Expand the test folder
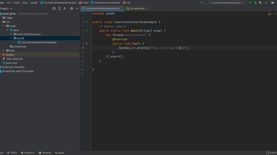This screenshot has height=155, width=277. tap(3, 50)
